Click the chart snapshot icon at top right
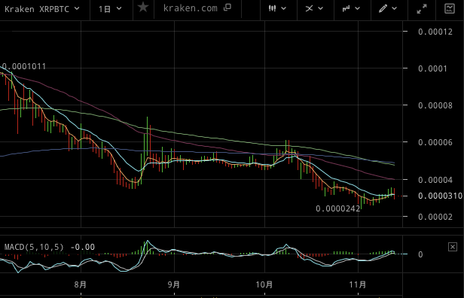 click(x=450, y=8)
